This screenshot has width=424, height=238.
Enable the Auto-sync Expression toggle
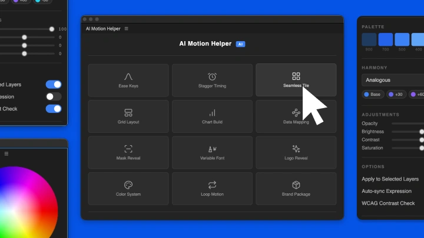tap(54, 96)
